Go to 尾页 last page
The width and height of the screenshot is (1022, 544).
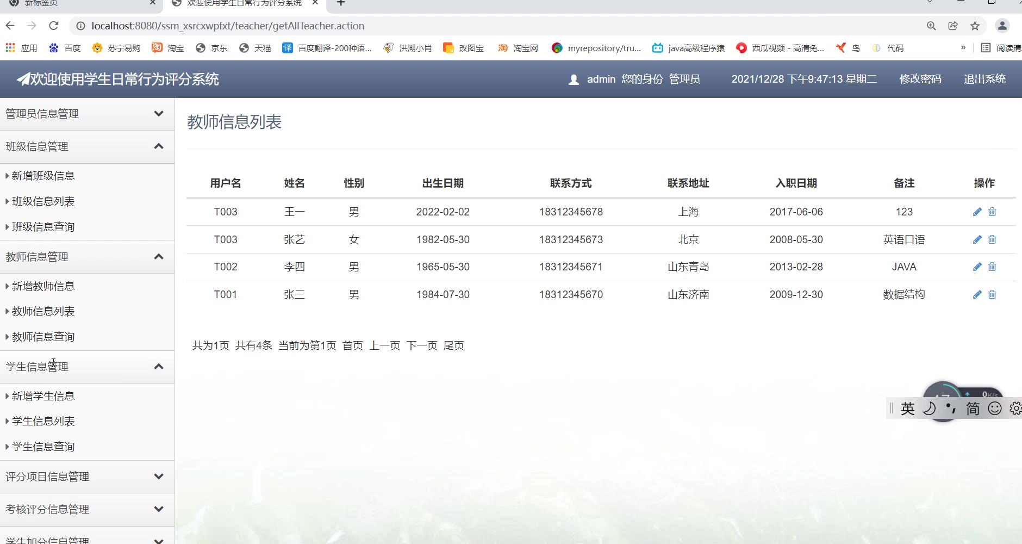[454, 345]
